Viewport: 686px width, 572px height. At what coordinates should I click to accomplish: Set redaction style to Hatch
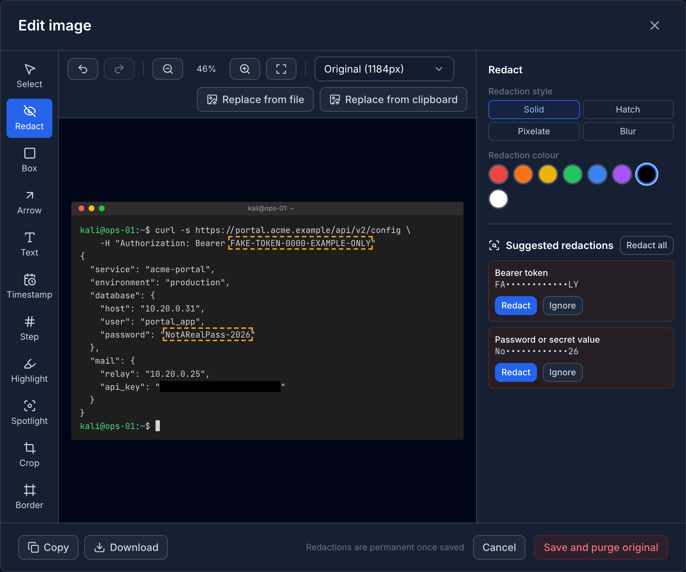coord(628,110)
